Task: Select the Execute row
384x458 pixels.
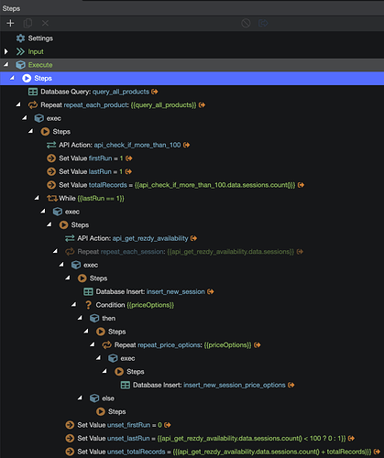Action: pos(192,65)
